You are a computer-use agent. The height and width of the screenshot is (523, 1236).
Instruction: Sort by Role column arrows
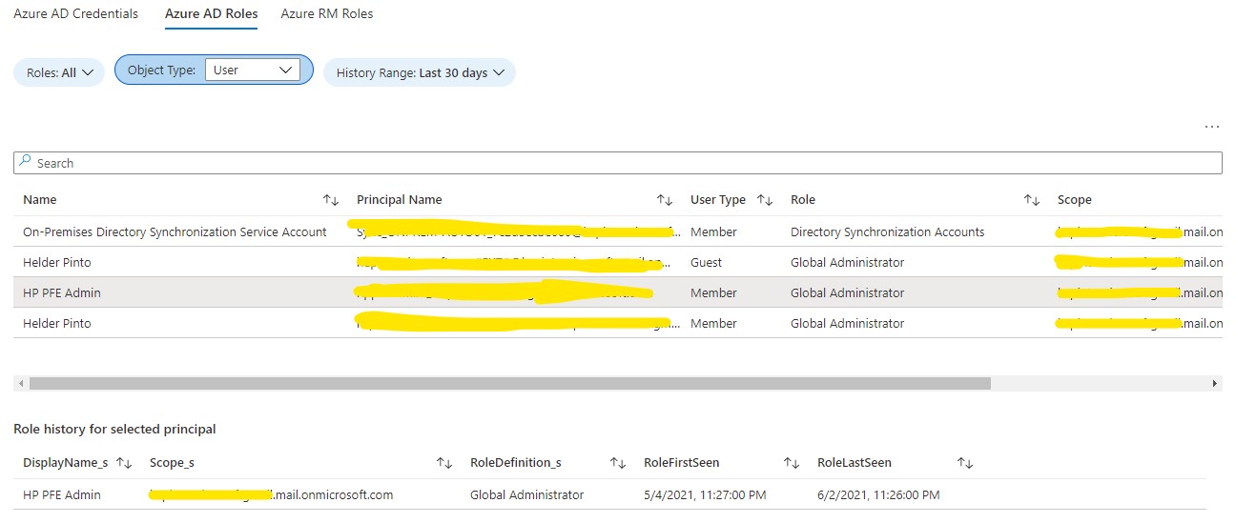pos(1032,200)
